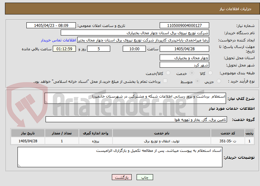
Task: Click the توضیحات خریدار notes textarea
Action: [120, 157]
